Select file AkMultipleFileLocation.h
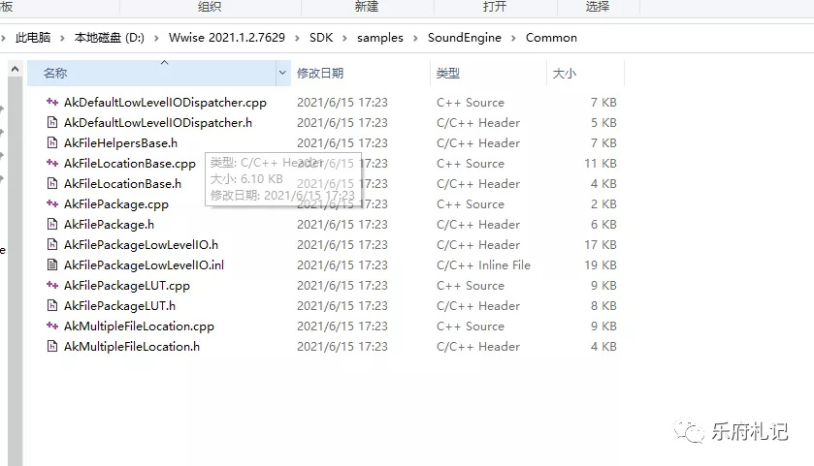The height and width of the screenshot is (466, 814). [x=132, y=347]
